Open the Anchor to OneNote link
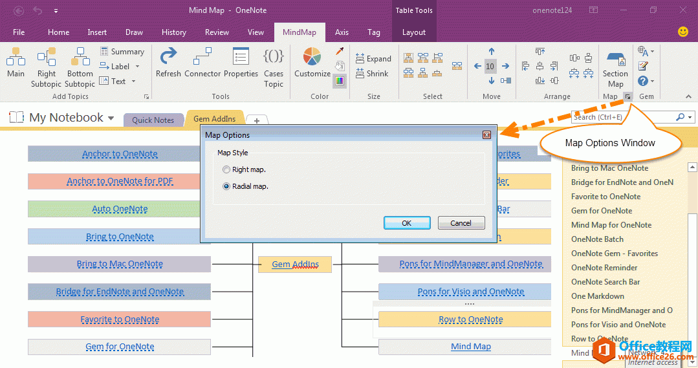 tap(120, 154)
